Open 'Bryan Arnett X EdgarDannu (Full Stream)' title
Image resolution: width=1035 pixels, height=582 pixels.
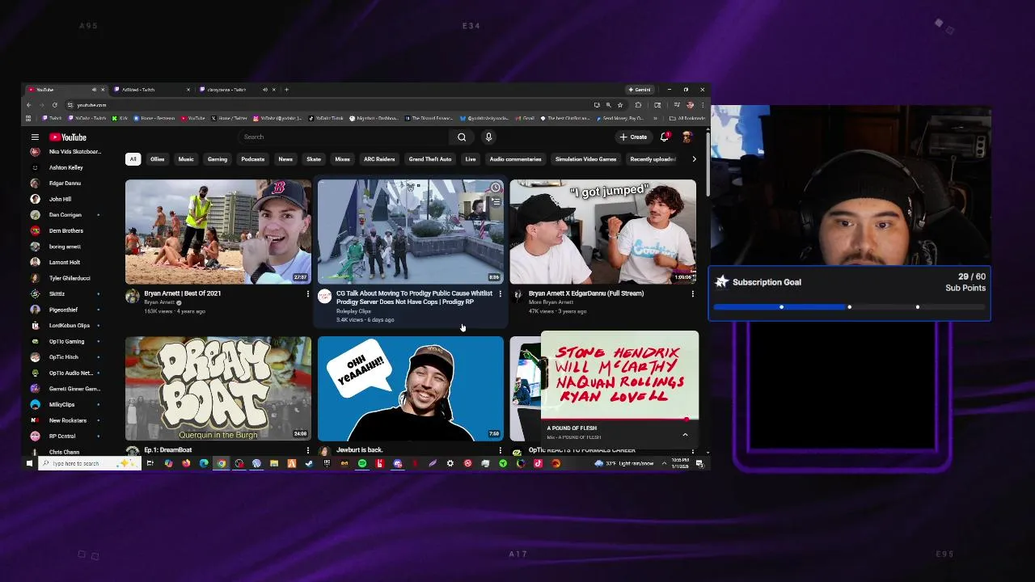click(586, 293)
